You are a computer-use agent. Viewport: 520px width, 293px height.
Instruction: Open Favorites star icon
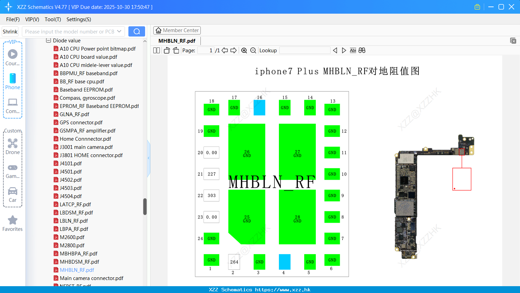click(x=13, y=223)
